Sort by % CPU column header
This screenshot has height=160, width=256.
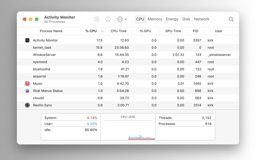tap(91, 31)
